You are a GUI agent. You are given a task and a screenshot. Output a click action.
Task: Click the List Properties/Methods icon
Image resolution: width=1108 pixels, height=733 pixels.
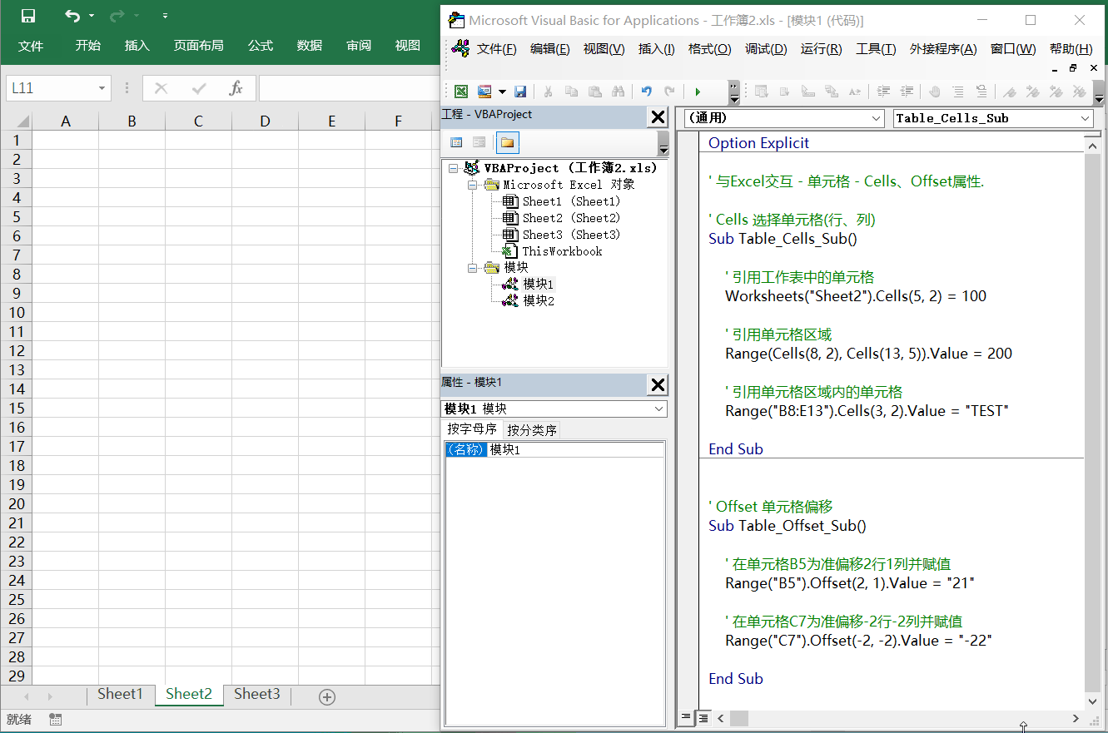(x=761, y=92)
